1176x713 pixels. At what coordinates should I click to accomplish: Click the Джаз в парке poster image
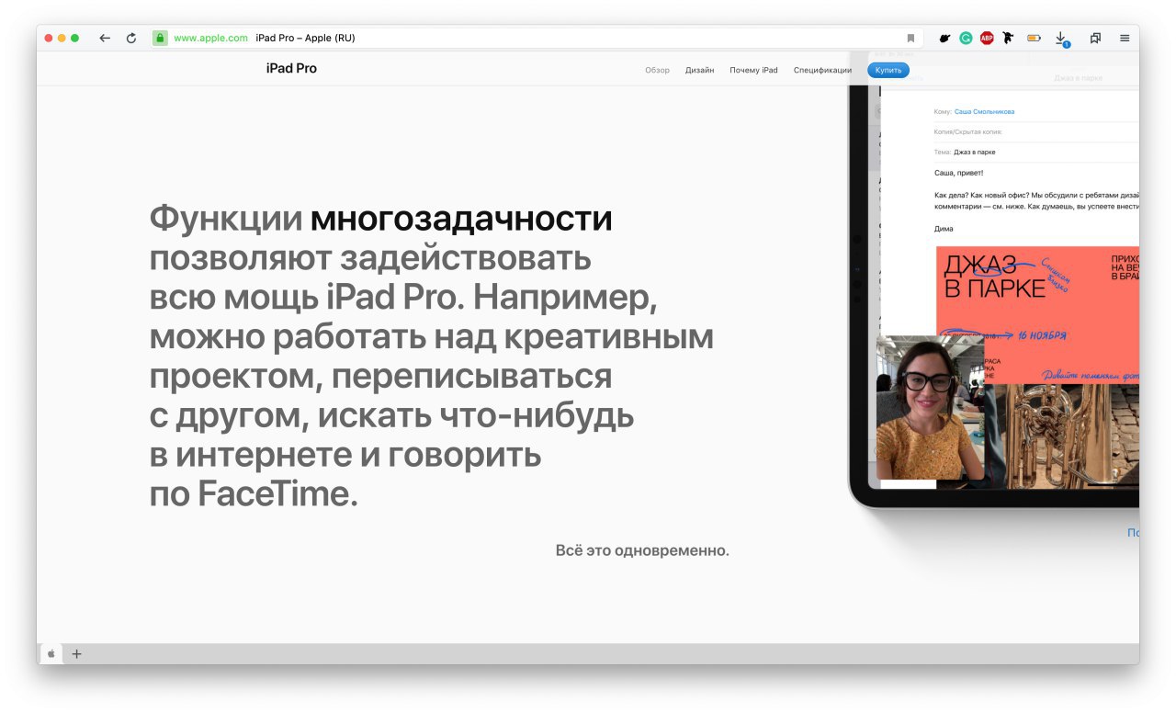coord(1037,314)
